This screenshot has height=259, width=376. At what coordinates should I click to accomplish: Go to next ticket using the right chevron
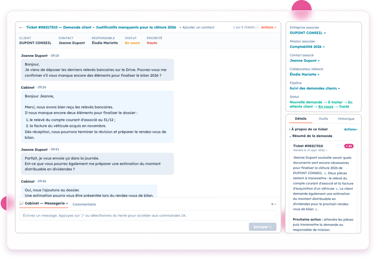[x=258, y=28]
